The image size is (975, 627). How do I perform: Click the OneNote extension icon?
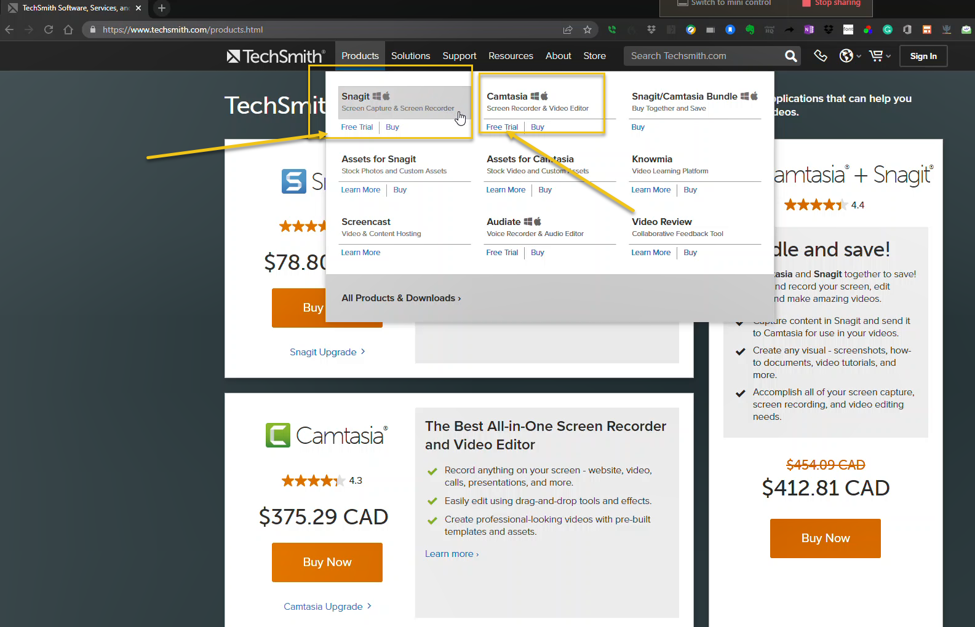[809, 30]
